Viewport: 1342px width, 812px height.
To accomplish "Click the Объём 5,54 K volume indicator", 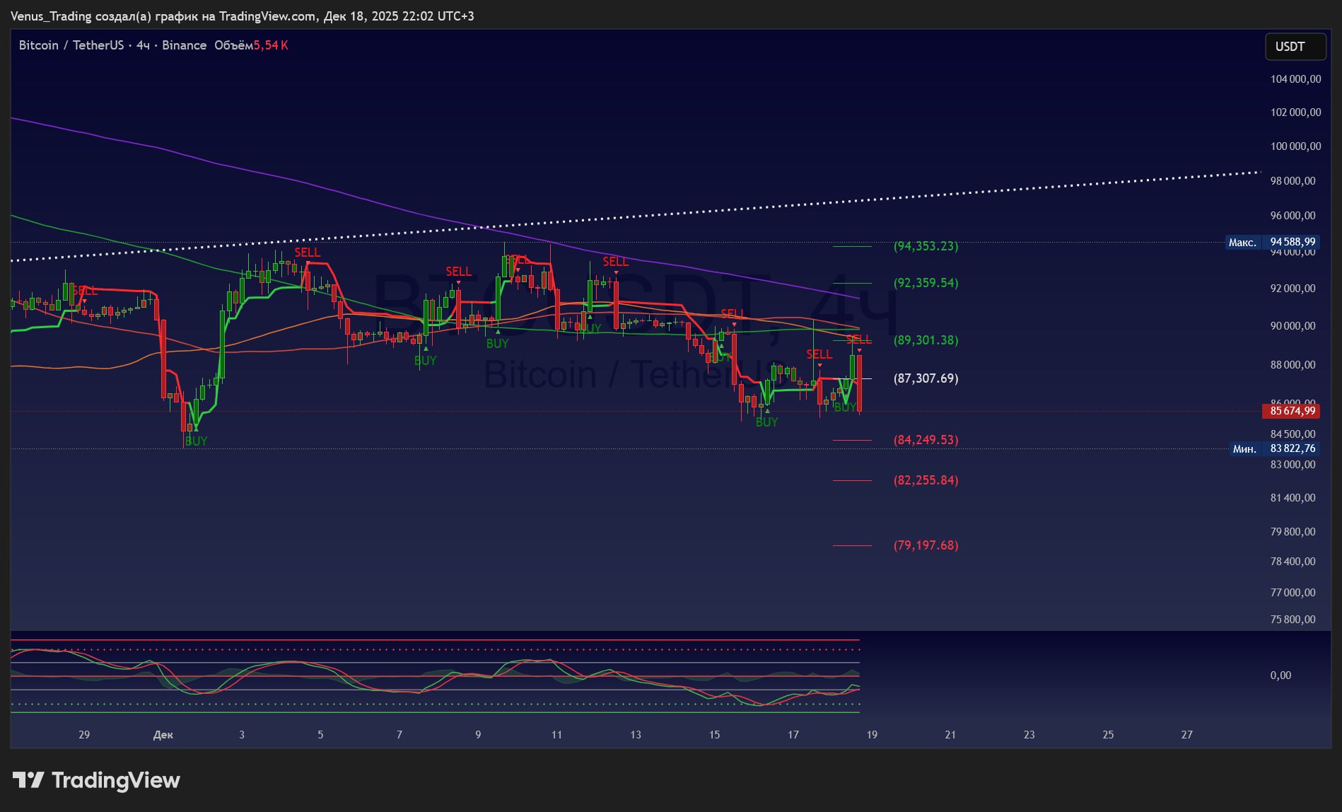I will 251,45.
